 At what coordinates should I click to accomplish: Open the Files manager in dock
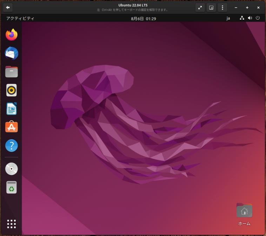pyautogui.click(x=11, y=72)
